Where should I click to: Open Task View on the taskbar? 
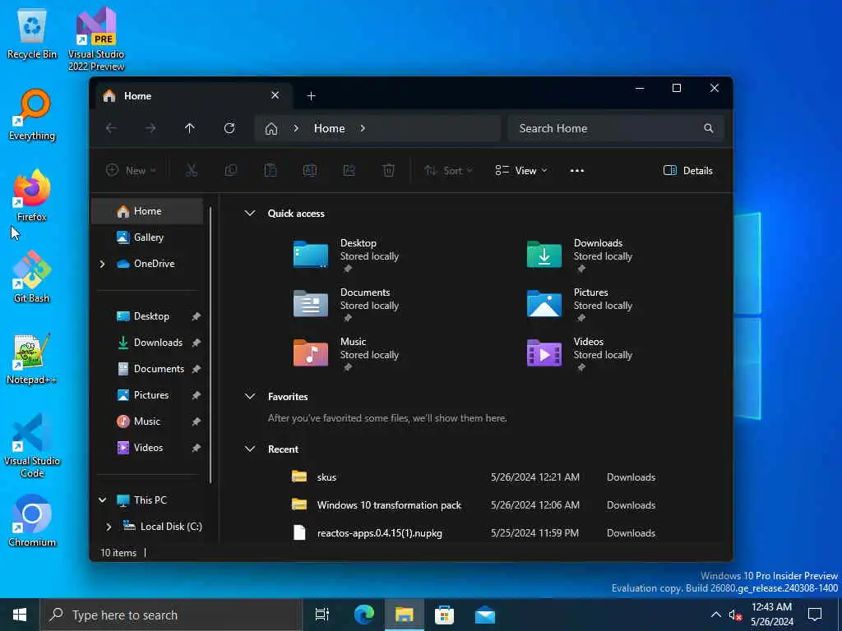tap(322, 615)
